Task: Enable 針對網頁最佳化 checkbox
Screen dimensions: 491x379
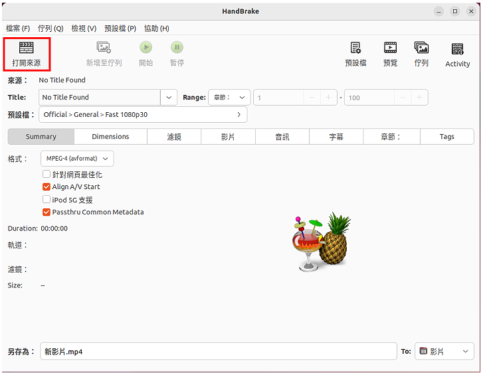Action: (x=47, y=174)
